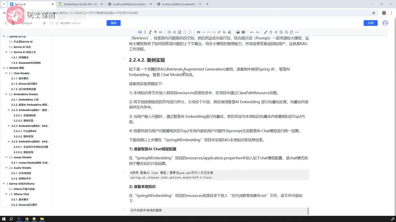
Task: Open Windows taskbar search
Action: (11, 219)
